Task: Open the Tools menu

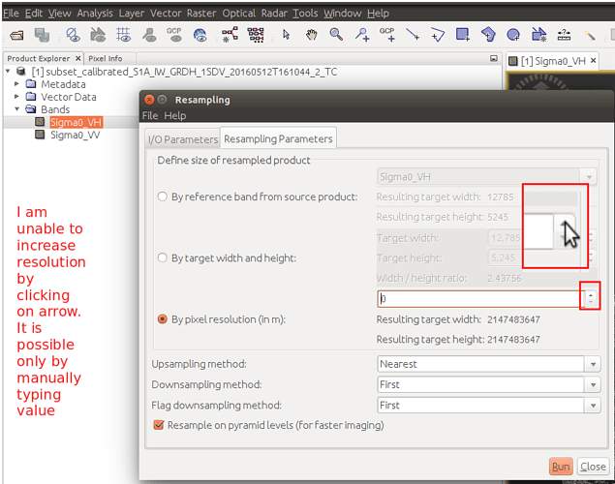Action: (305, 14)
